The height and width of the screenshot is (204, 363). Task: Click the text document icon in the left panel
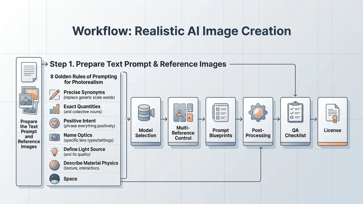[29, 72]
